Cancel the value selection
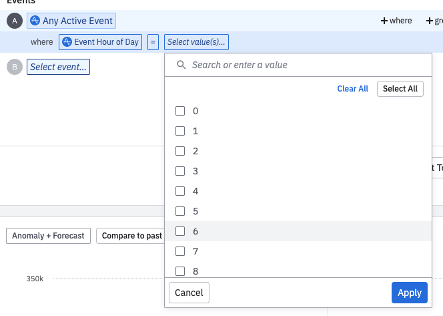The image size is (443, 316). click(189, 293)
